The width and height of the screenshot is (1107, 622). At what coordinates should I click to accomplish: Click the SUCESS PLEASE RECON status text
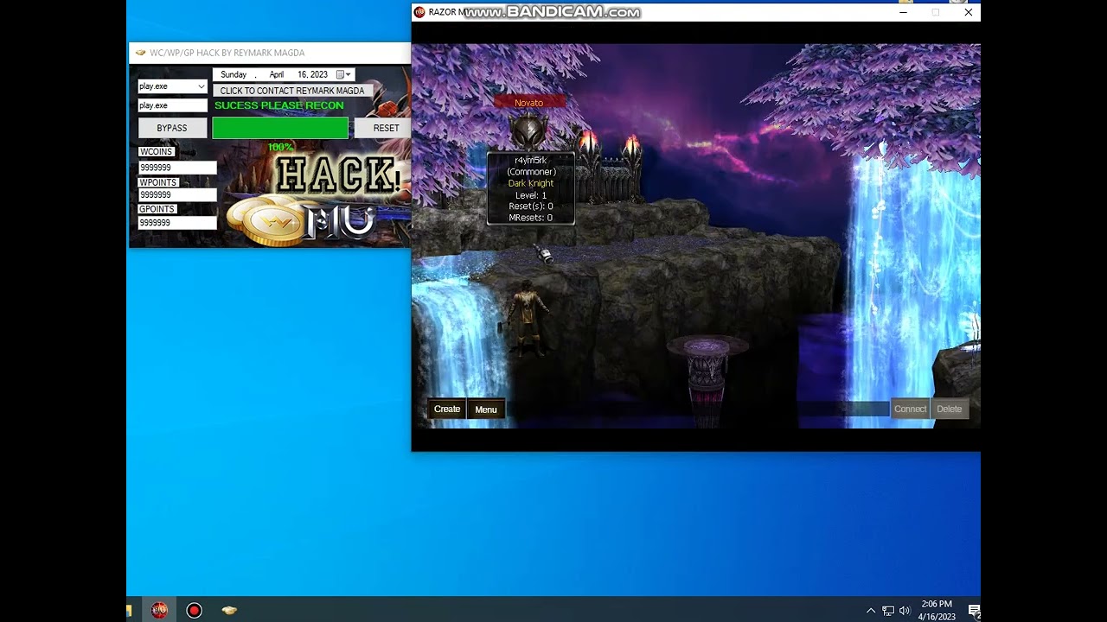point(279,105)
